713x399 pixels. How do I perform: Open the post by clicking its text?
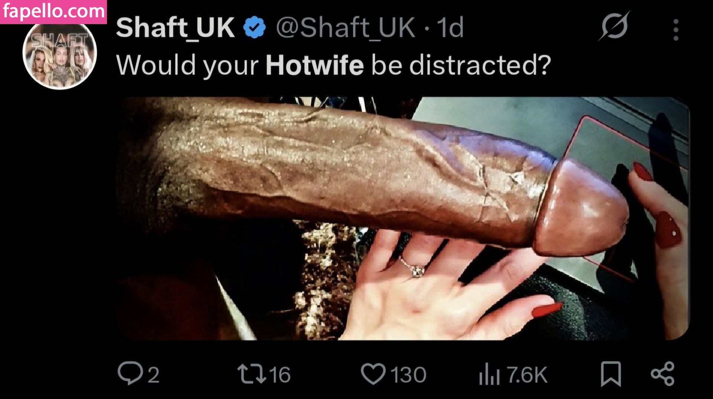tap(333, 66)
